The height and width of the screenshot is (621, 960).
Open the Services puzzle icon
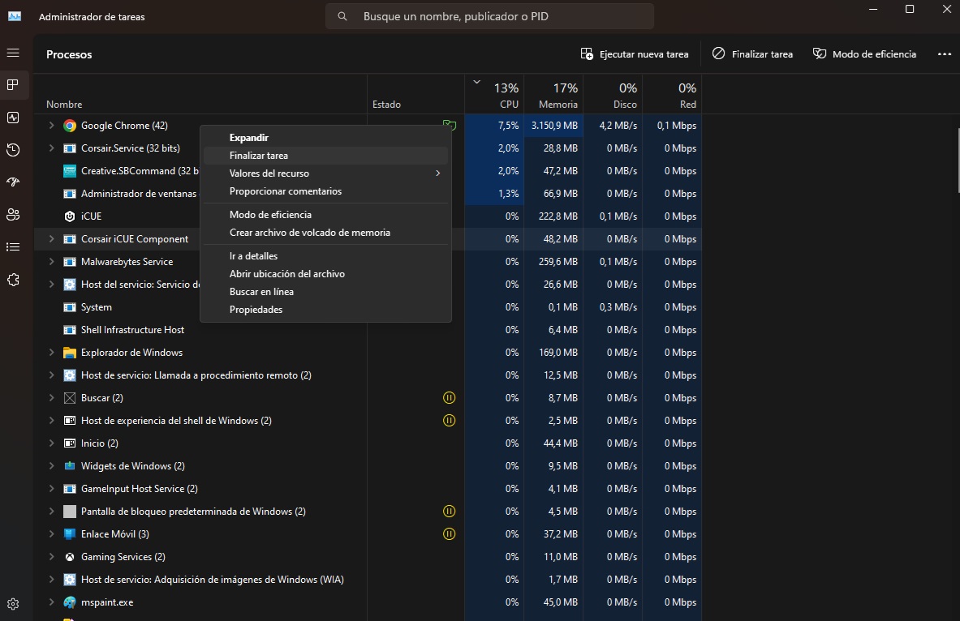tap(13, 280)
